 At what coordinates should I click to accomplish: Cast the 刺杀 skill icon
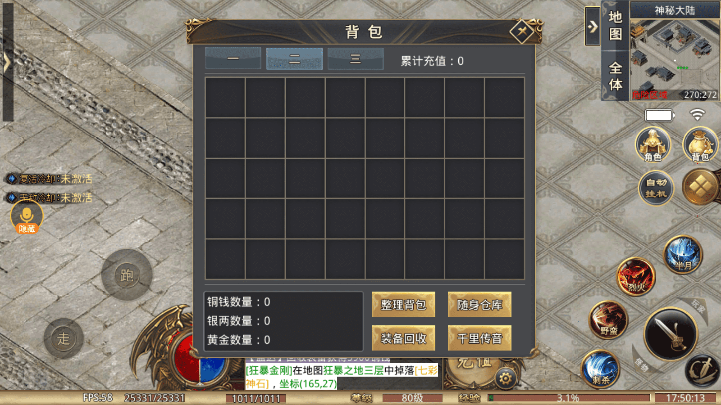600,369
